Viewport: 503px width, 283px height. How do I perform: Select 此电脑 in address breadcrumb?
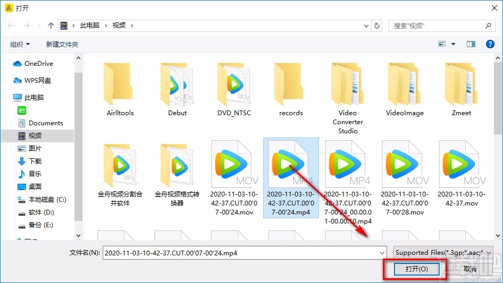90,25
